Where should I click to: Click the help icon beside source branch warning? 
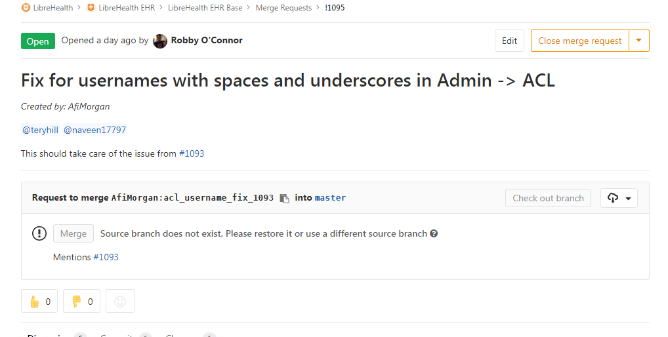coord(434,233)
